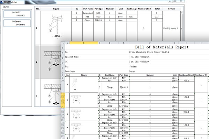Click the System column header
Image resolution: width=209 pixels, height=139 pixels.
(x=172, y=9)
